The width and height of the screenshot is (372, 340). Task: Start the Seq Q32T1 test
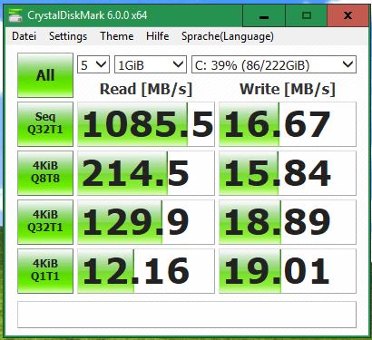45,124
